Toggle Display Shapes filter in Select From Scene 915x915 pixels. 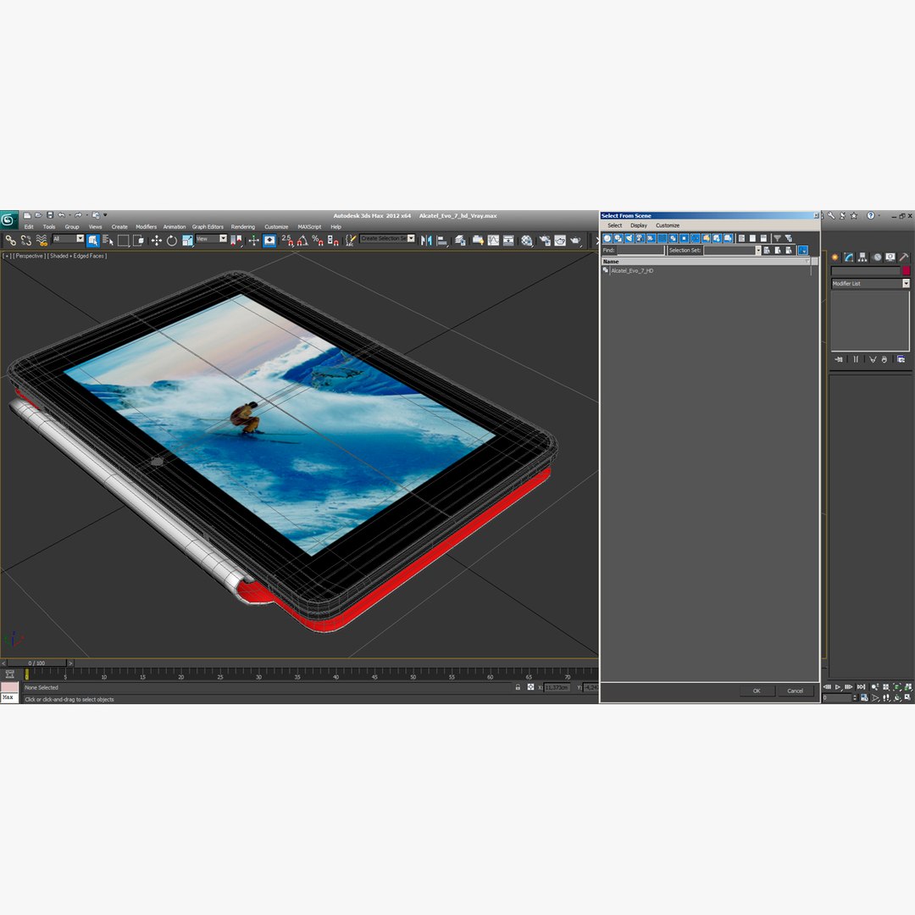pyautogui.click(x=618, y=238)
